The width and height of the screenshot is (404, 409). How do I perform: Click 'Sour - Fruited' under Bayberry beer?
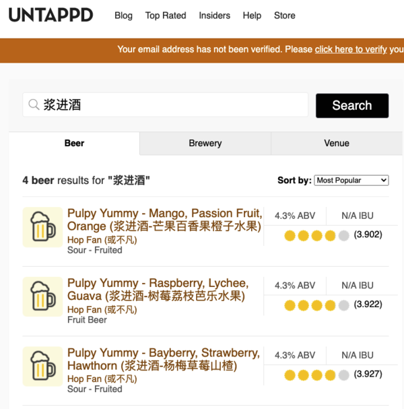point(95,389)
